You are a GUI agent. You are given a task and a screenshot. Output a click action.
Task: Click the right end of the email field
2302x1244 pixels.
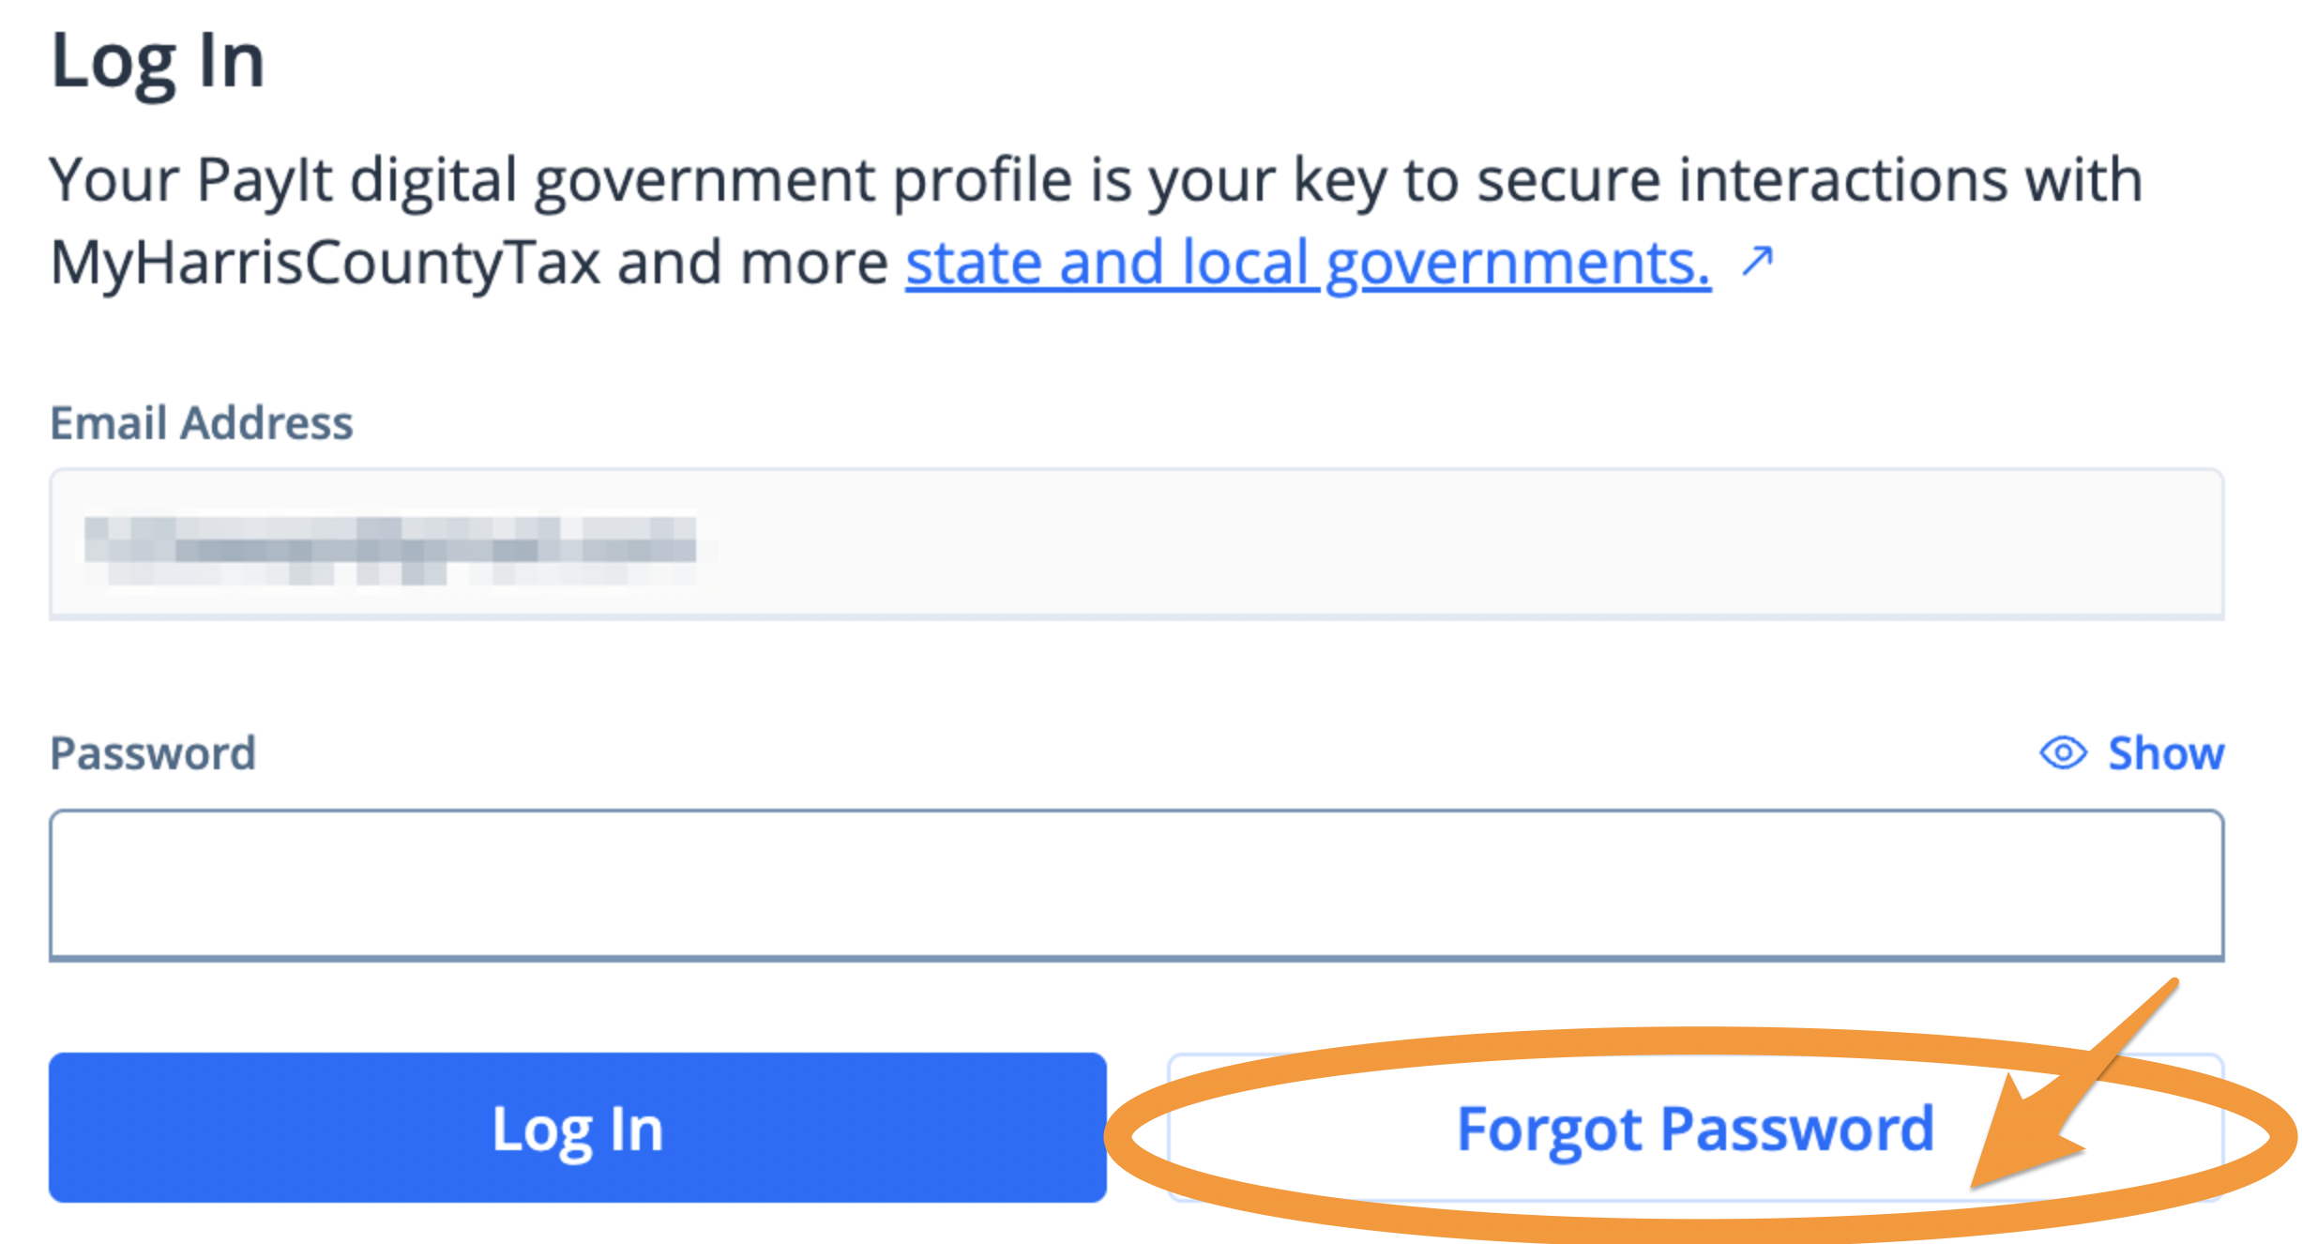pos(2158,543)
